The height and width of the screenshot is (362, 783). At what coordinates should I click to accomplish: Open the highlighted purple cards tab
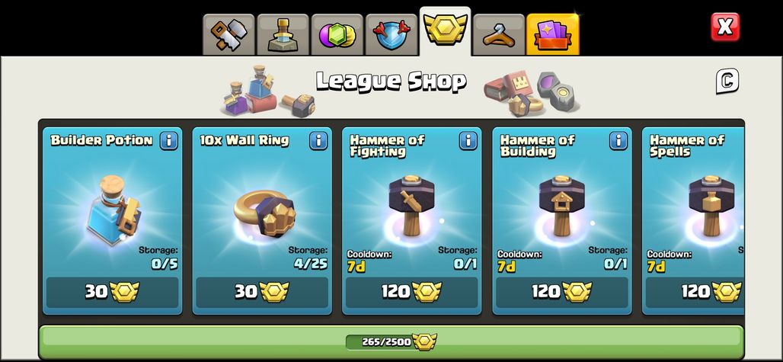[553, 34]
